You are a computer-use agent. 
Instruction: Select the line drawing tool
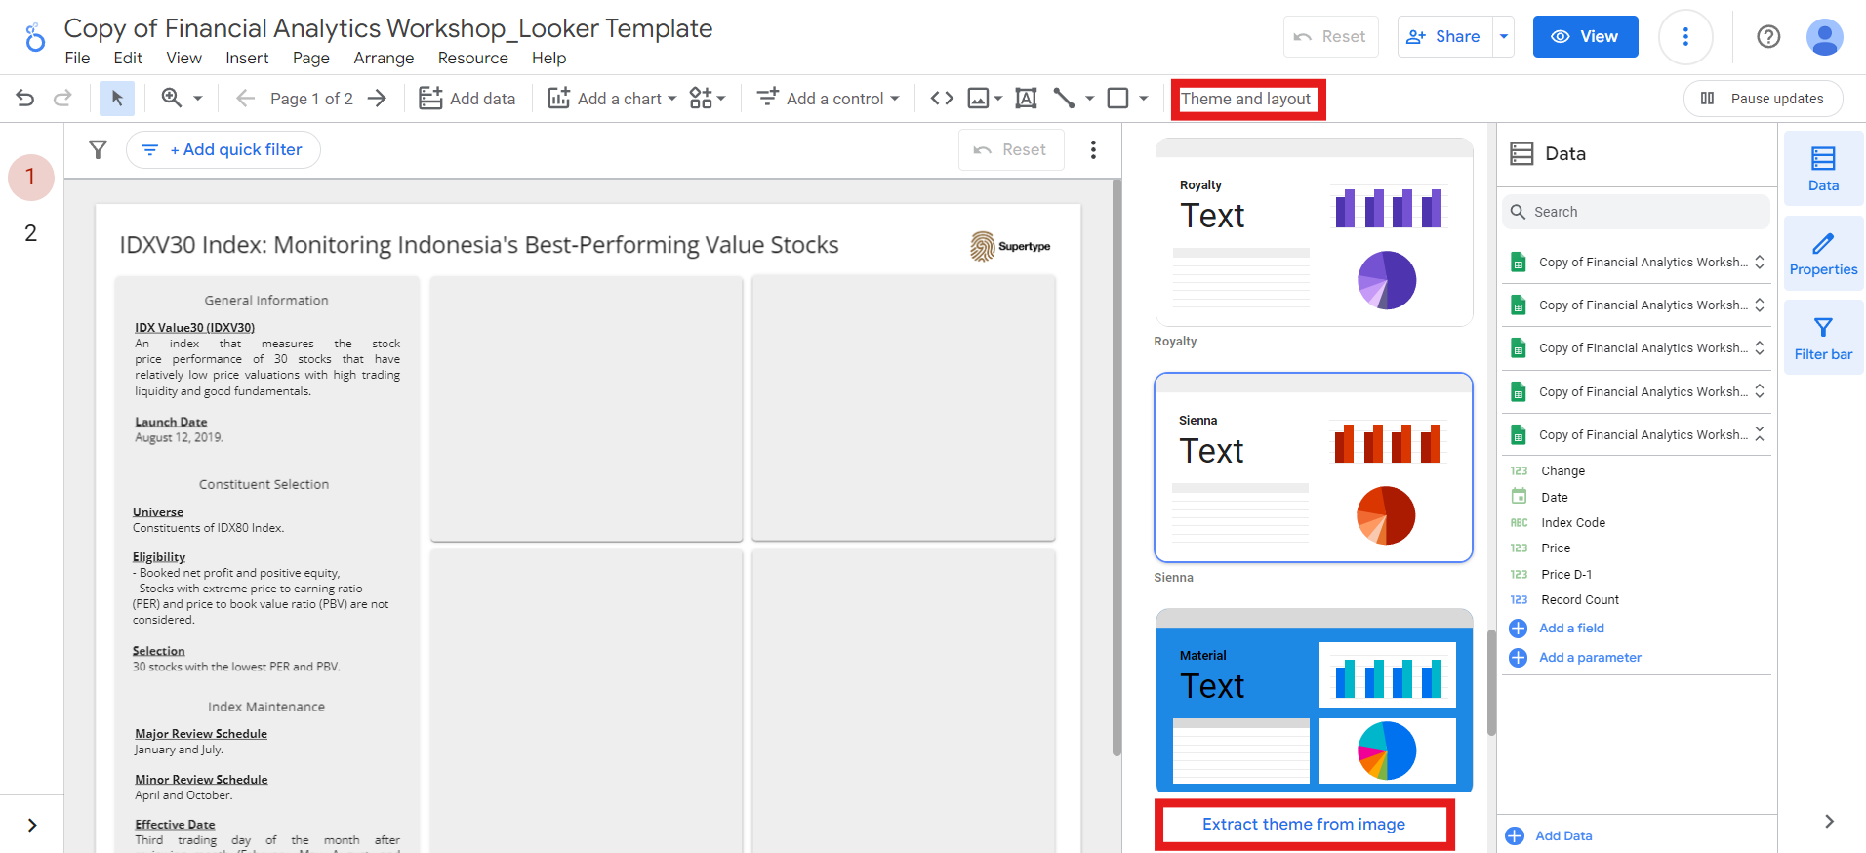click(1064, 99)
